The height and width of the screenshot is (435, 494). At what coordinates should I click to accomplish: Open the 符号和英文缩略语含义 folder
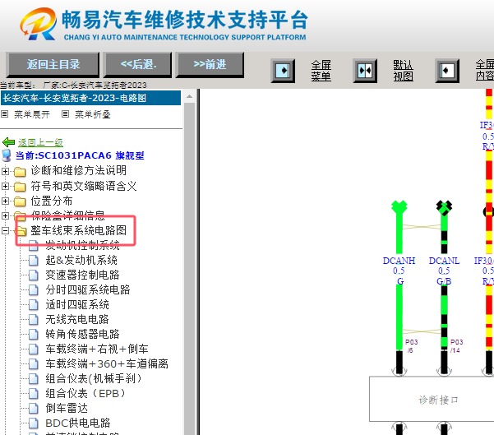84,186
